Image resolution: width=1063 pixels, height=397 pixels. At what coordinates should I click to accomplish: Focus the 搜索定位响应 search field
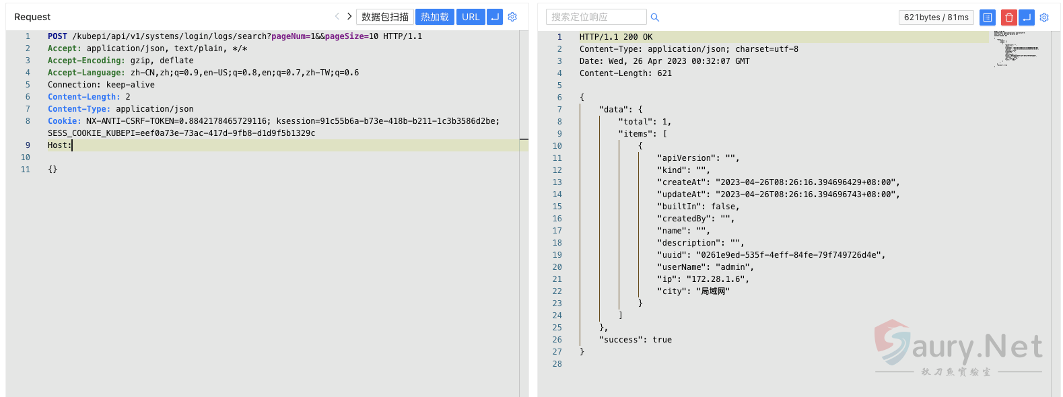pos(596,17)
